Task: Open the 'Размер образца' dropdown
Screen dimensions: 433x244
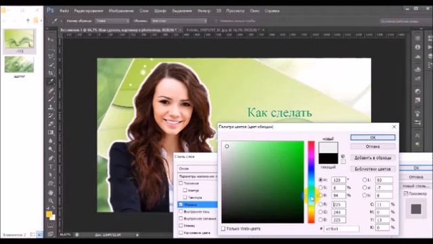Action: pos(112,21)
